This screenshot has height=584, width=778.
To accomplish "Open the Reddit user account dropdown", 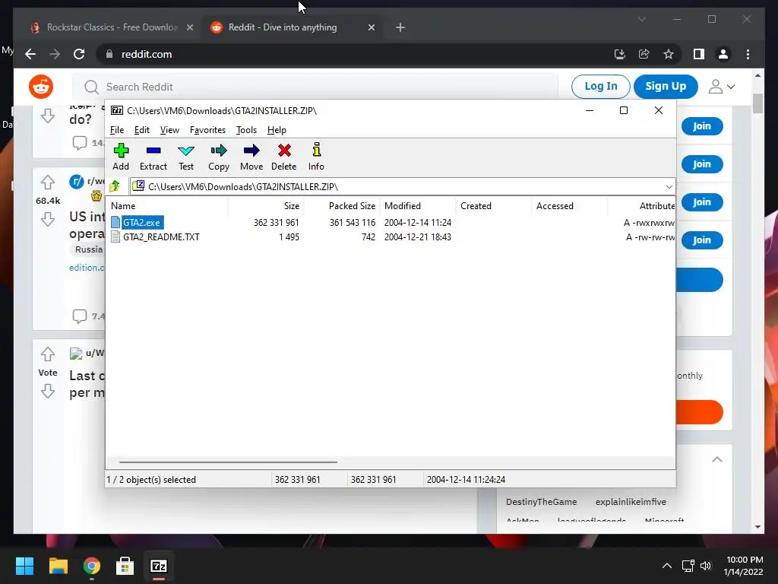I will click(x=722, y=87).
